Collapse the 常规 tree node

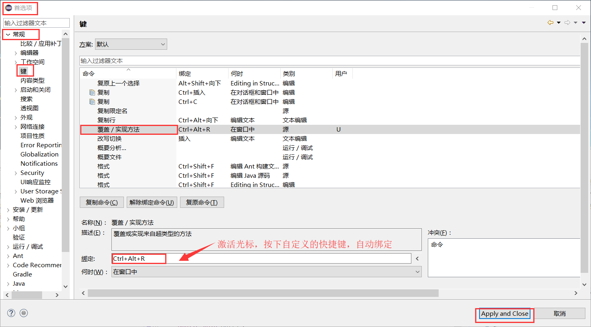[8, 35]
